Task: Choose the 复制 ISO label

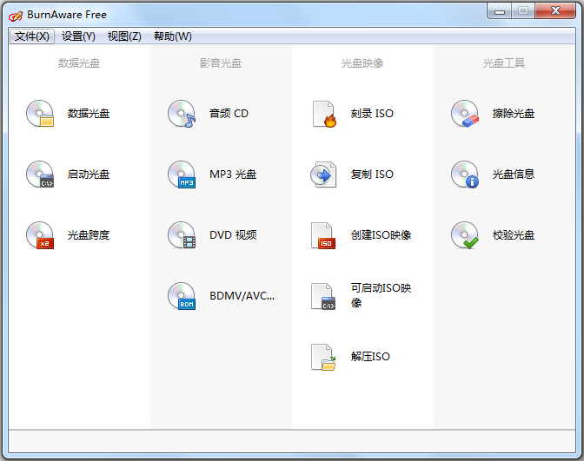Action: 372,175
